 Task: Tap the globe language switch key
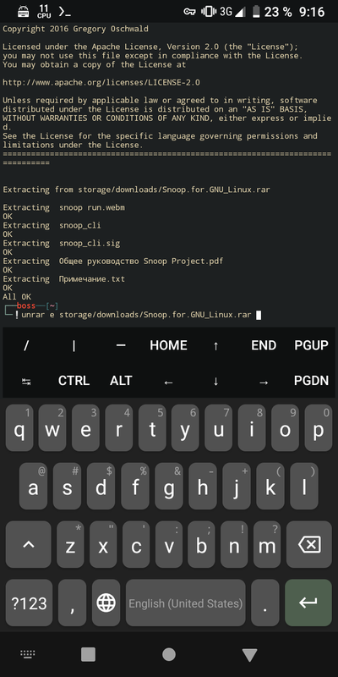(x=106, y=603)
